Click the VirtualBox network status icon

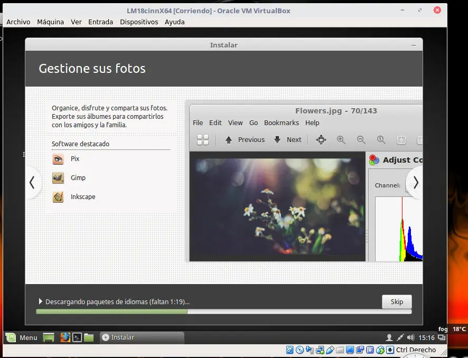coord(320,350)
